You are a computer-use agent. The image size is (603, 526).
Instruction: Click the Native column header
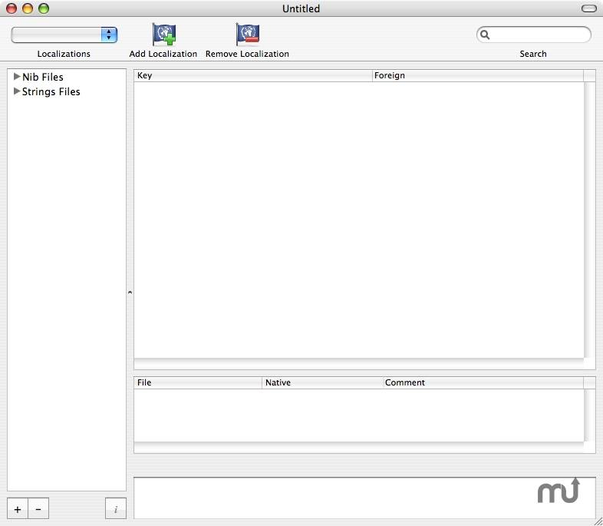(x=322, y=382)
